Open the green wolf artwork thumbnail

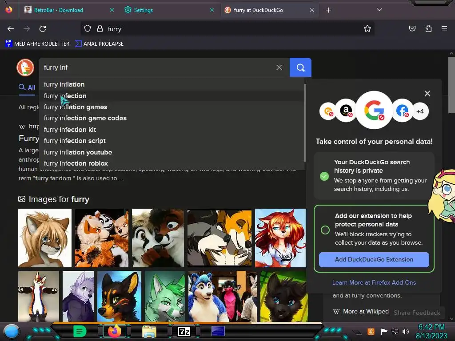pos(164,296)
